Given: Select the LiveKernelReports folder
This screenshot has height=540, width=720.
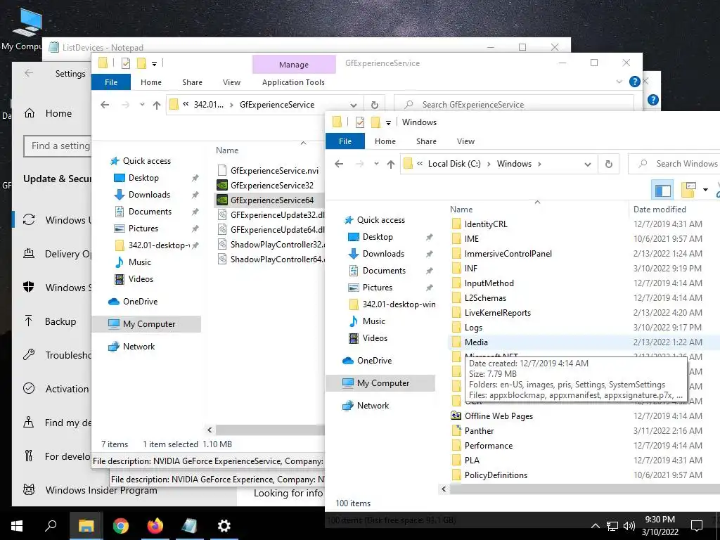Looking at the screenshot, I should point(497,313).
